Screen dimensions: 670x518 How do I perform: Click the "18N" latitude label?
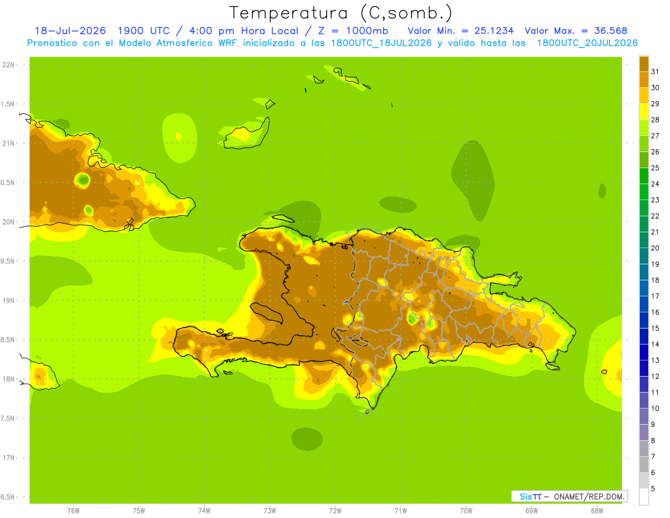(x=8, y=379)
